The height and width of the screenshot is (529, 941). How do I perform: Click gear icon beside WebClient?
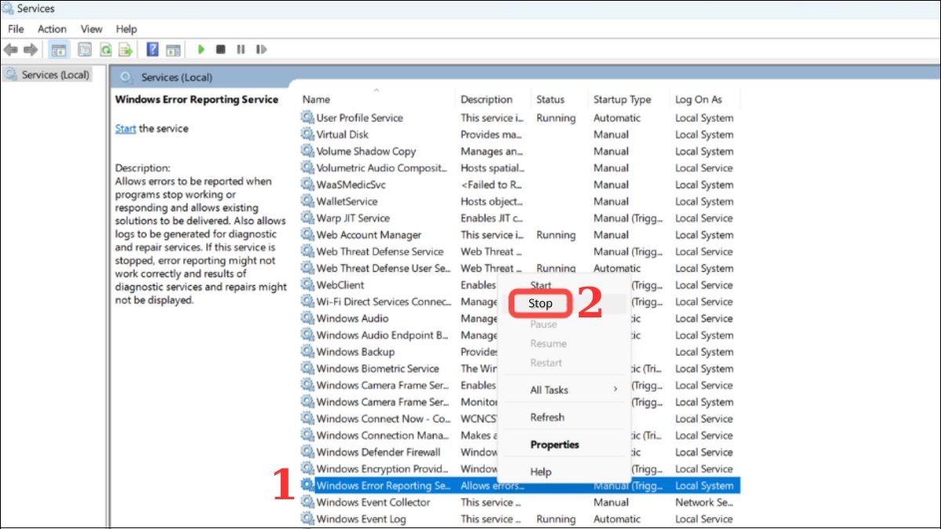[307, 284]
